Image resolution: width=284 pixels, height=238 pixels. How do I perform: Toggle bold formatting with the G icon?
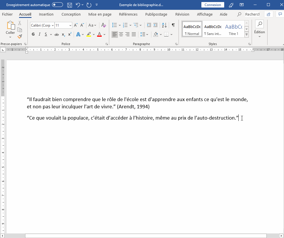coord(33,34)
